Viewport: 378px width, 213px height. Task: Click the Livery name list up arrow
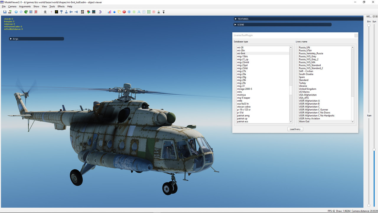(352, 47)
